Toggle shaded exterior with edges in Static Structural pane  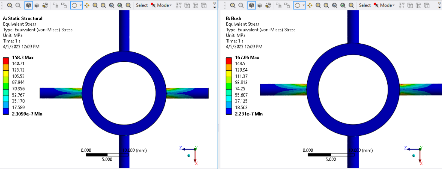click(x=29, y=5)
